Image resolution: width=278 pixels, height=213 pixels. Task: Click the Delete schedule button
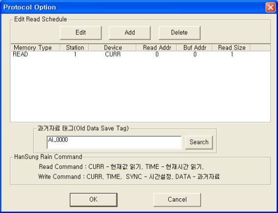(179, 33)
